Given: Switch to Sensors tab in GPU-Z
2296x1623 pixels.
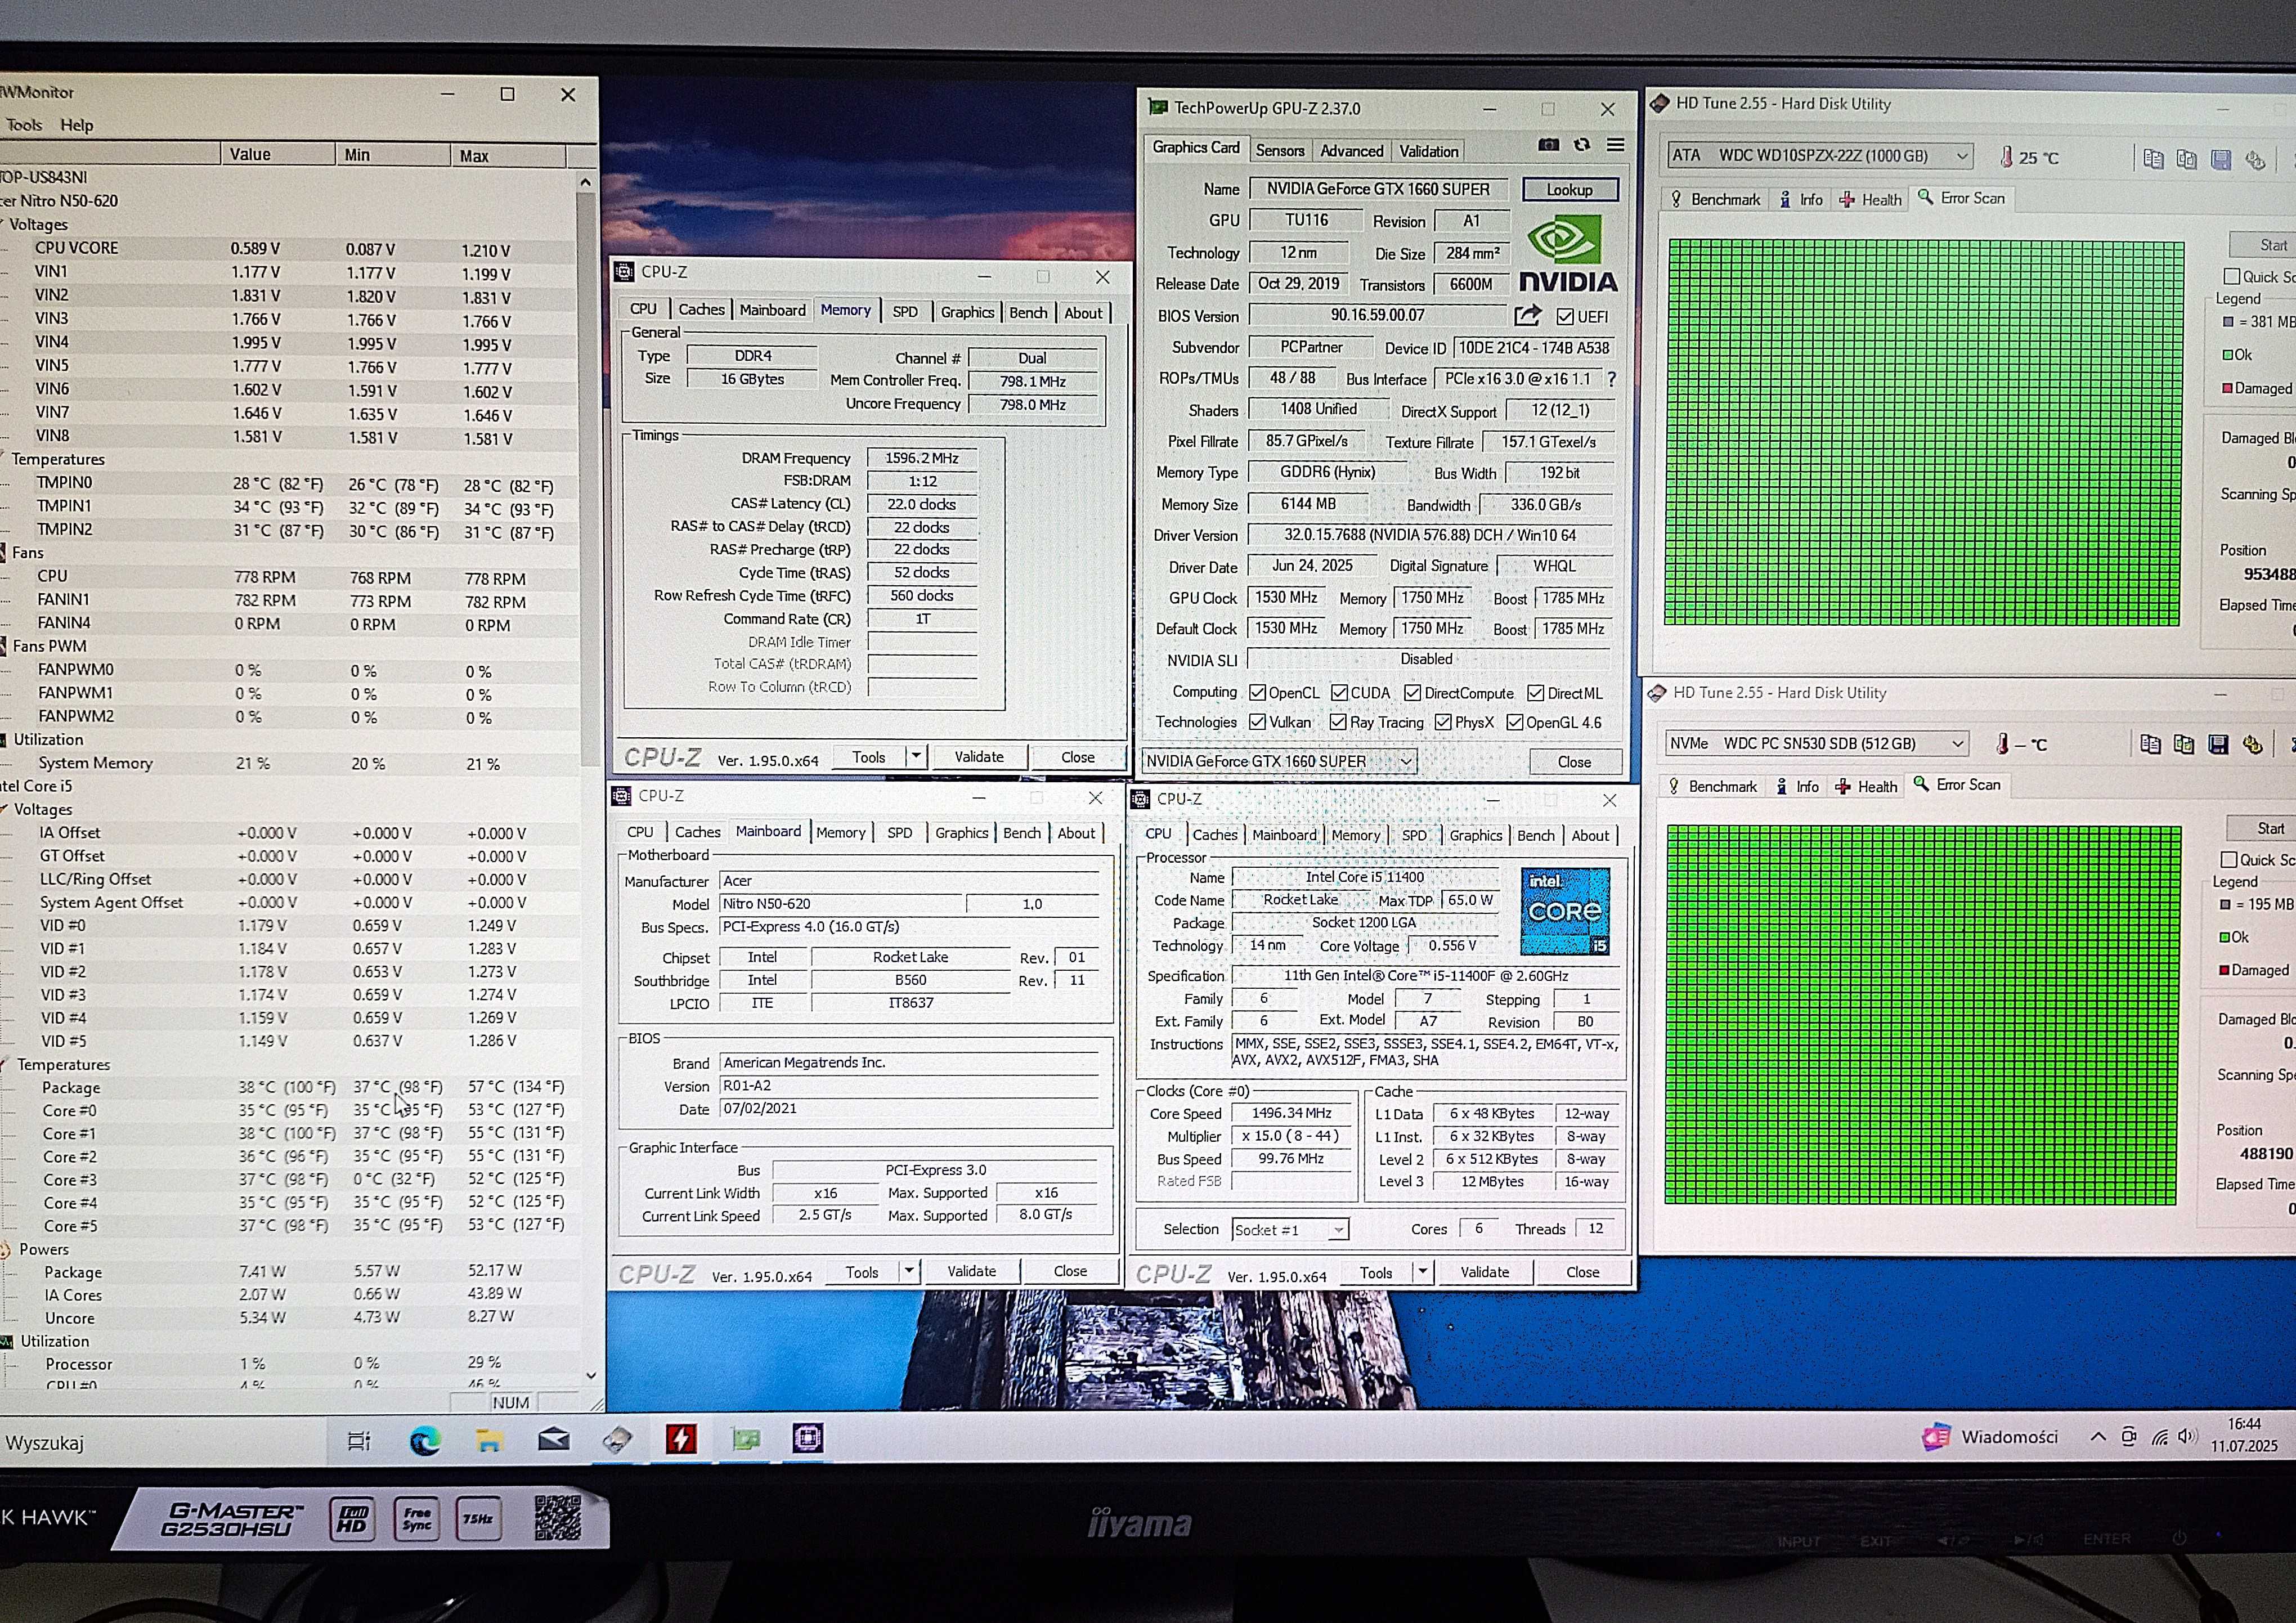Looking at the screenshot, I should click(x=1280, y=150).
